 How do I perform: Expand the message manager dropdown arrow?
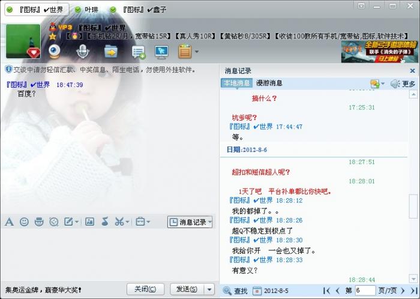[383, 84]
